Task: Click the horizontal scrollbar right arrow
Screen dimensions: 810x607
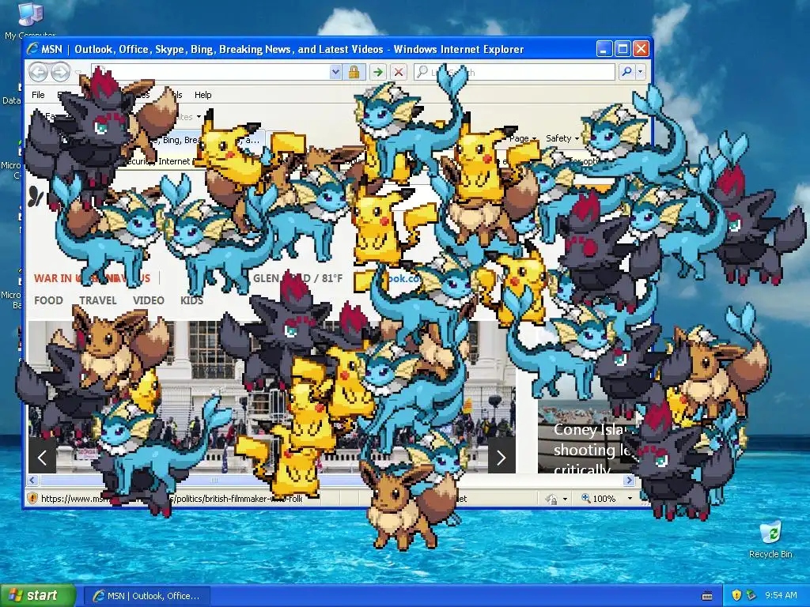Action: 629,481
